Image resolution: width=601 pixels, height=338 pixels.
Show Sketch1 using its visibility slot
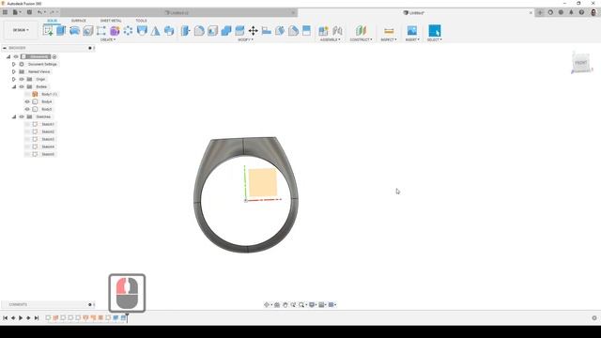[x=27, y=124]
